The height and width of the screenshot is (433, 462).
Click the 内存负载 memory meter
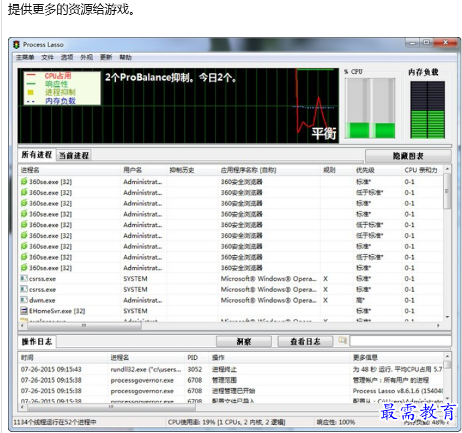pos(428,109)
